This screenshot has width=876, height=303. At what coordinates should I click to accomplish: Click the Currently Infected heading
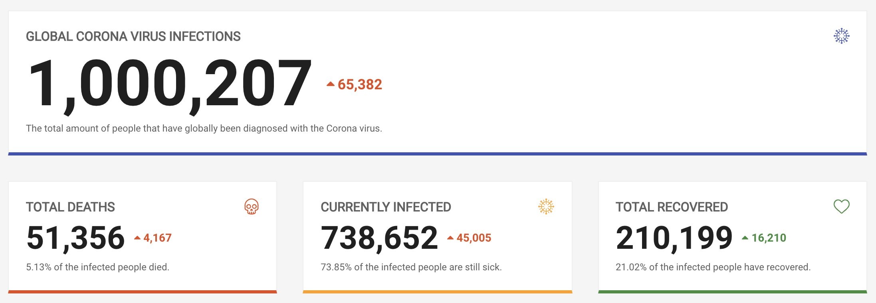pyautogui.click(x=386, y=207)
